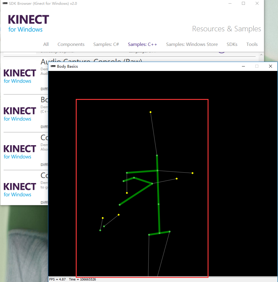This screenshot has width=278, height=282.
Task: Open the Samples: Windows Store tab
Action: pyautogui.click(x=192, y=44)
